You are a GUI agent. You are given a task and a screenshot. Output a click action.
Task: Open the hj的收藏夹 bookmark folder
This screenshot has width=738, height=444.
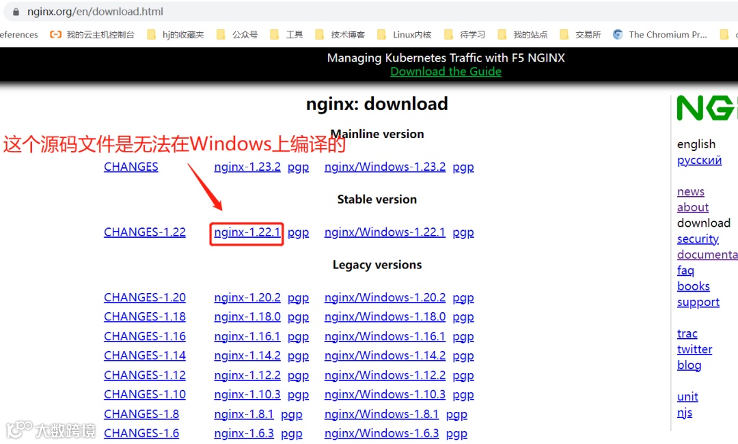tap(176, 34)
